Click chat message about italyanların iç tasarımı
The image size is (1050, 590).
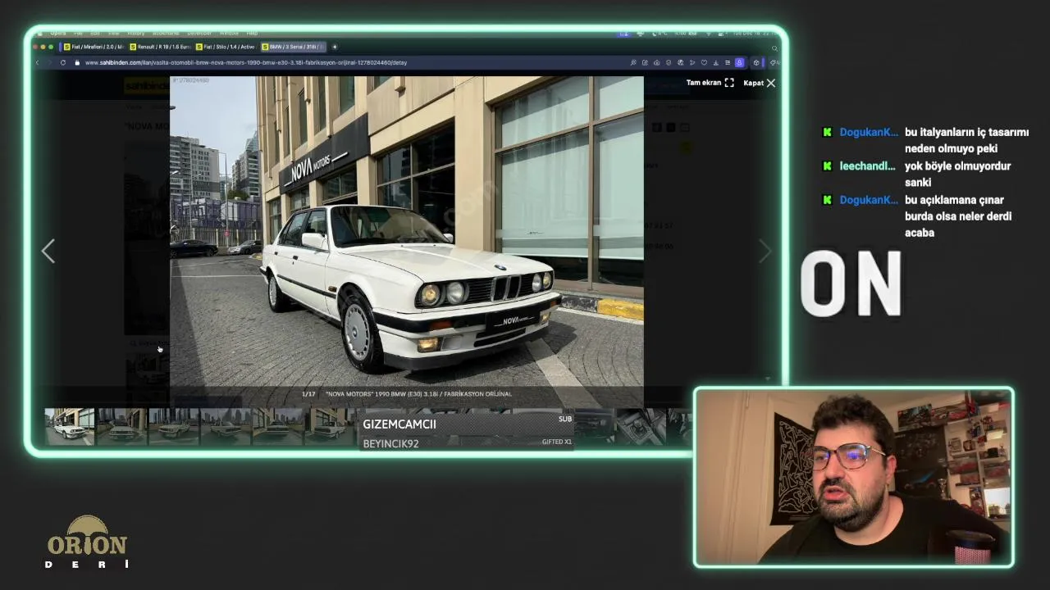[966, 140]
